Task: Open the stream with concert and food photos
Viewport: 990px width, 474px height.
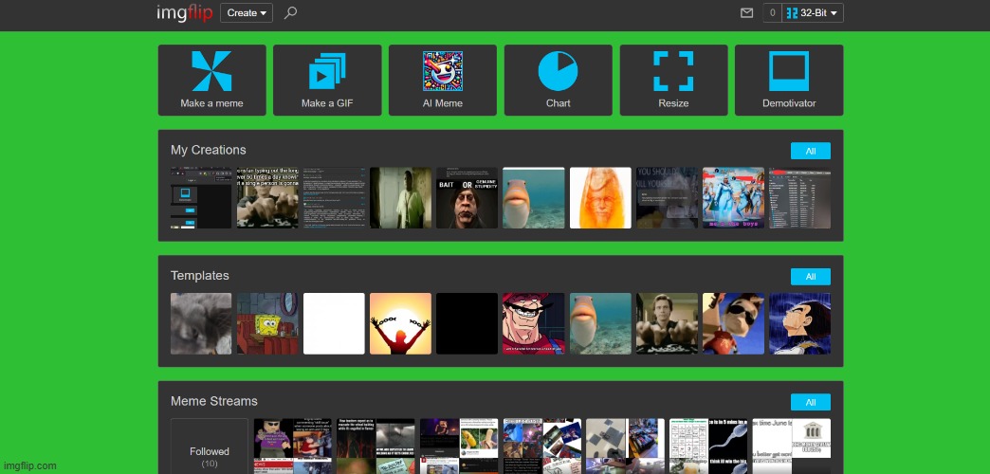Action: 459,447
